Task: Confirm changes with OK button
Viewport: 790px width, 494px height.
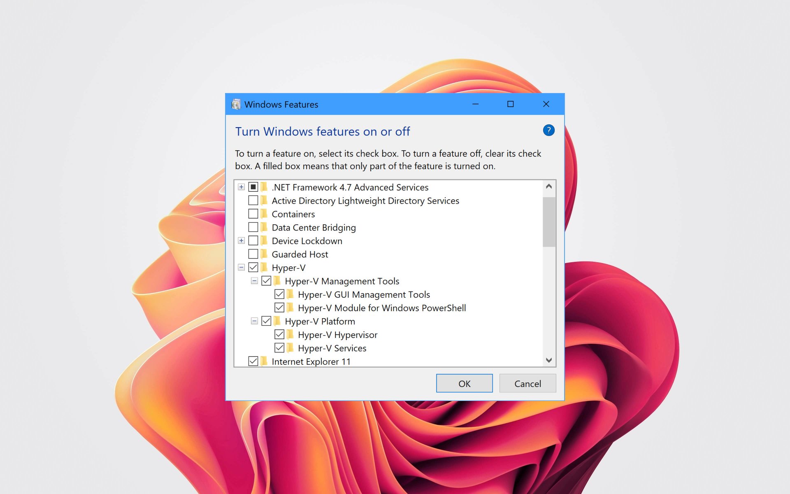Action: click(465, 383)
